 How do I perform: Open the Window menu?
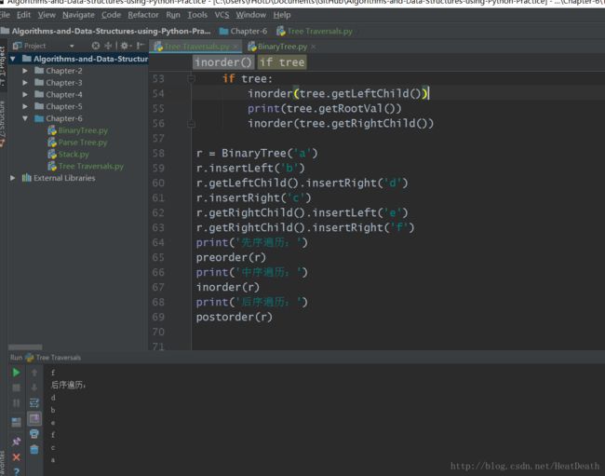point(250,15)
